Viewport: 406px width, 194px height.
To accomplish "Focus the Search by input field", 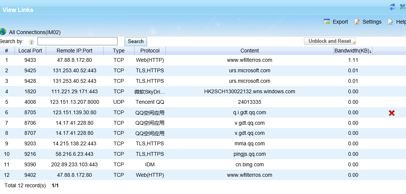I will click(x=77, y=41).
